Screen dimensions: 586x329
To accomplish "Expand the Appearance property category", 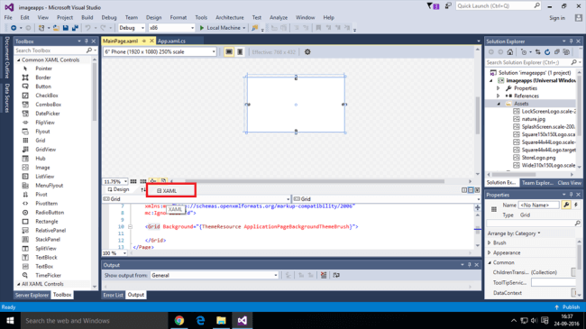I will (x=490, y=253).
